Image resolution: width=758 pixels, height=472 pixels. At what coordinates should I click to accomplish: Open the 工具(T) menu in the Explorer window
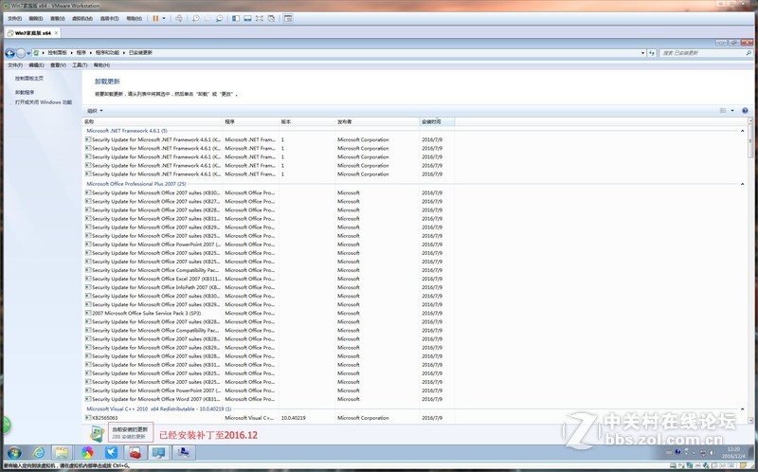80,64
